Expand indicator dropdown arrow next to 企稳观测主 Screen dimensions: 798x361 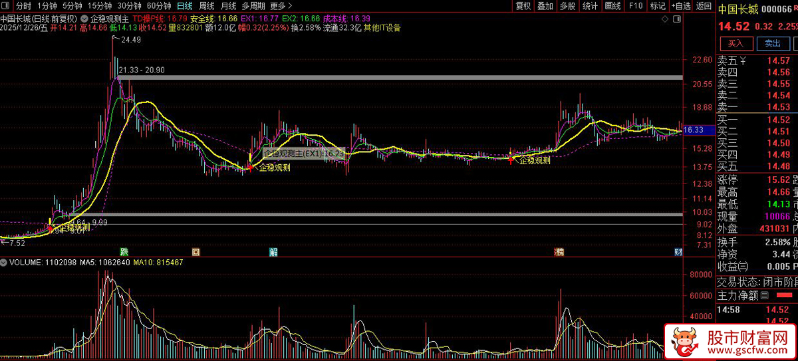coord(84,19)
